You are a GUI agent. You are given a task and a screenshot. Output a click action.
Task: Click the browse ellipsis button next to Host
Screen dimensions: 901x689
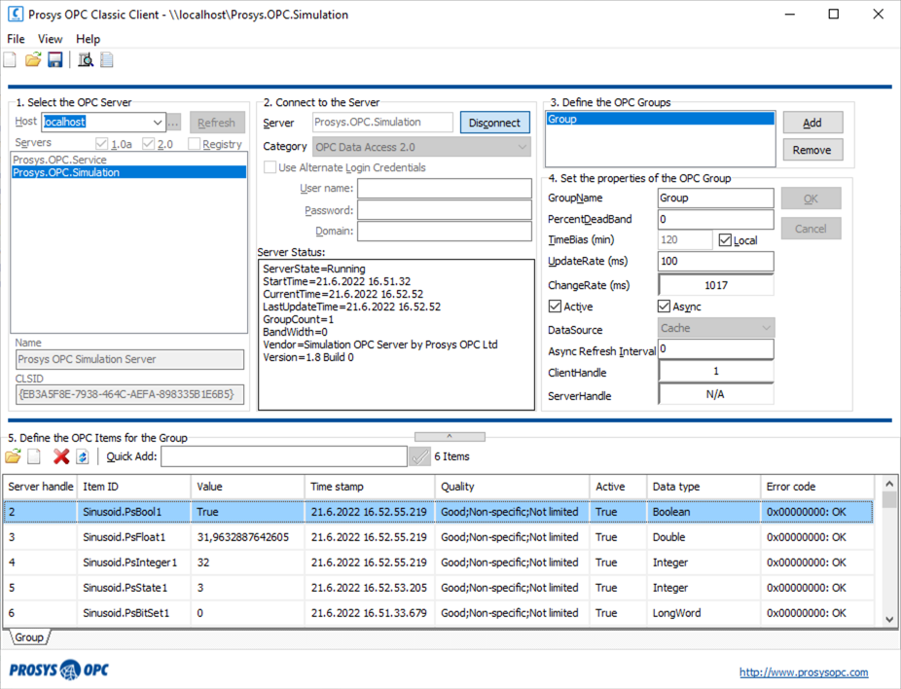coord(173,123)
